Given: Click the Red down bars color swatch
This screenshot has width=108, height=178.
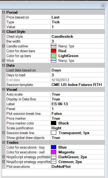Looking at the screenshot, I should [54, 51].
